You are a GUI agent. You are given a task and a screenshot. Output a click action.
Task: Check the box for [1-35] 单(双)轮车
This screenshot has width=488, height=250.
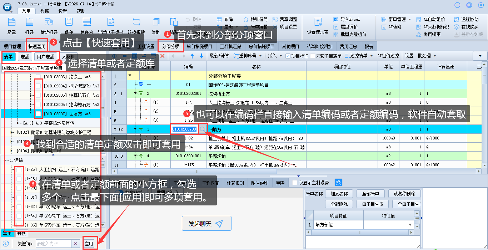click(19, 225)
